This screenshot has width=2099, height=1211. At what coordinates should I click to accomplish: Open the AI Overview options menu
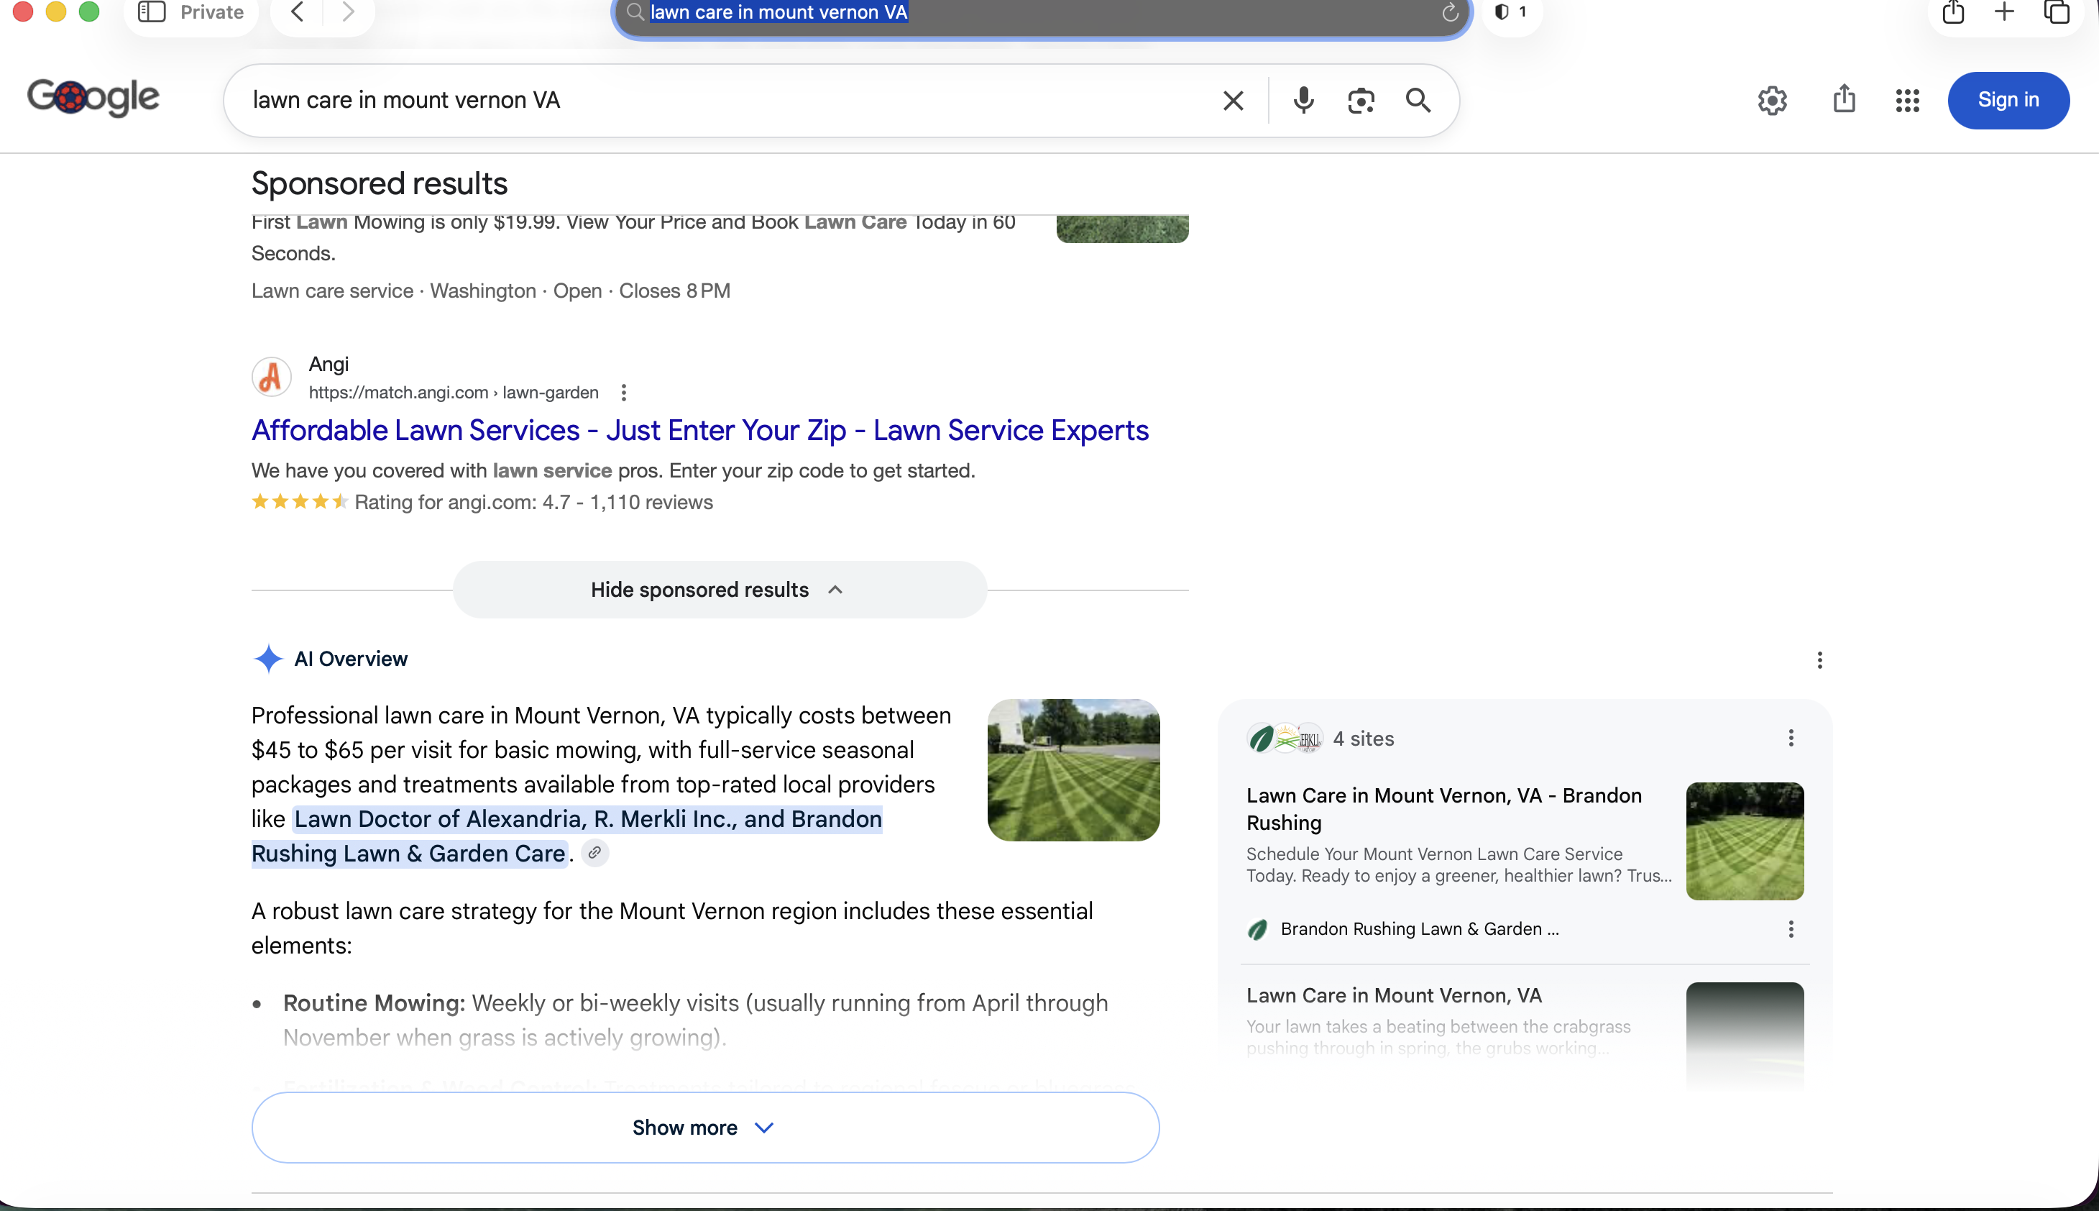[1819, 659]
